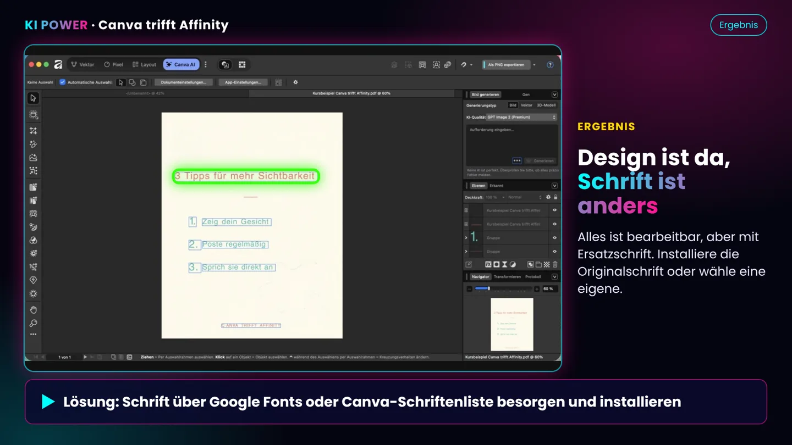Hide the second Gruppe layer

pyautogui.click(x=554, y=252)
